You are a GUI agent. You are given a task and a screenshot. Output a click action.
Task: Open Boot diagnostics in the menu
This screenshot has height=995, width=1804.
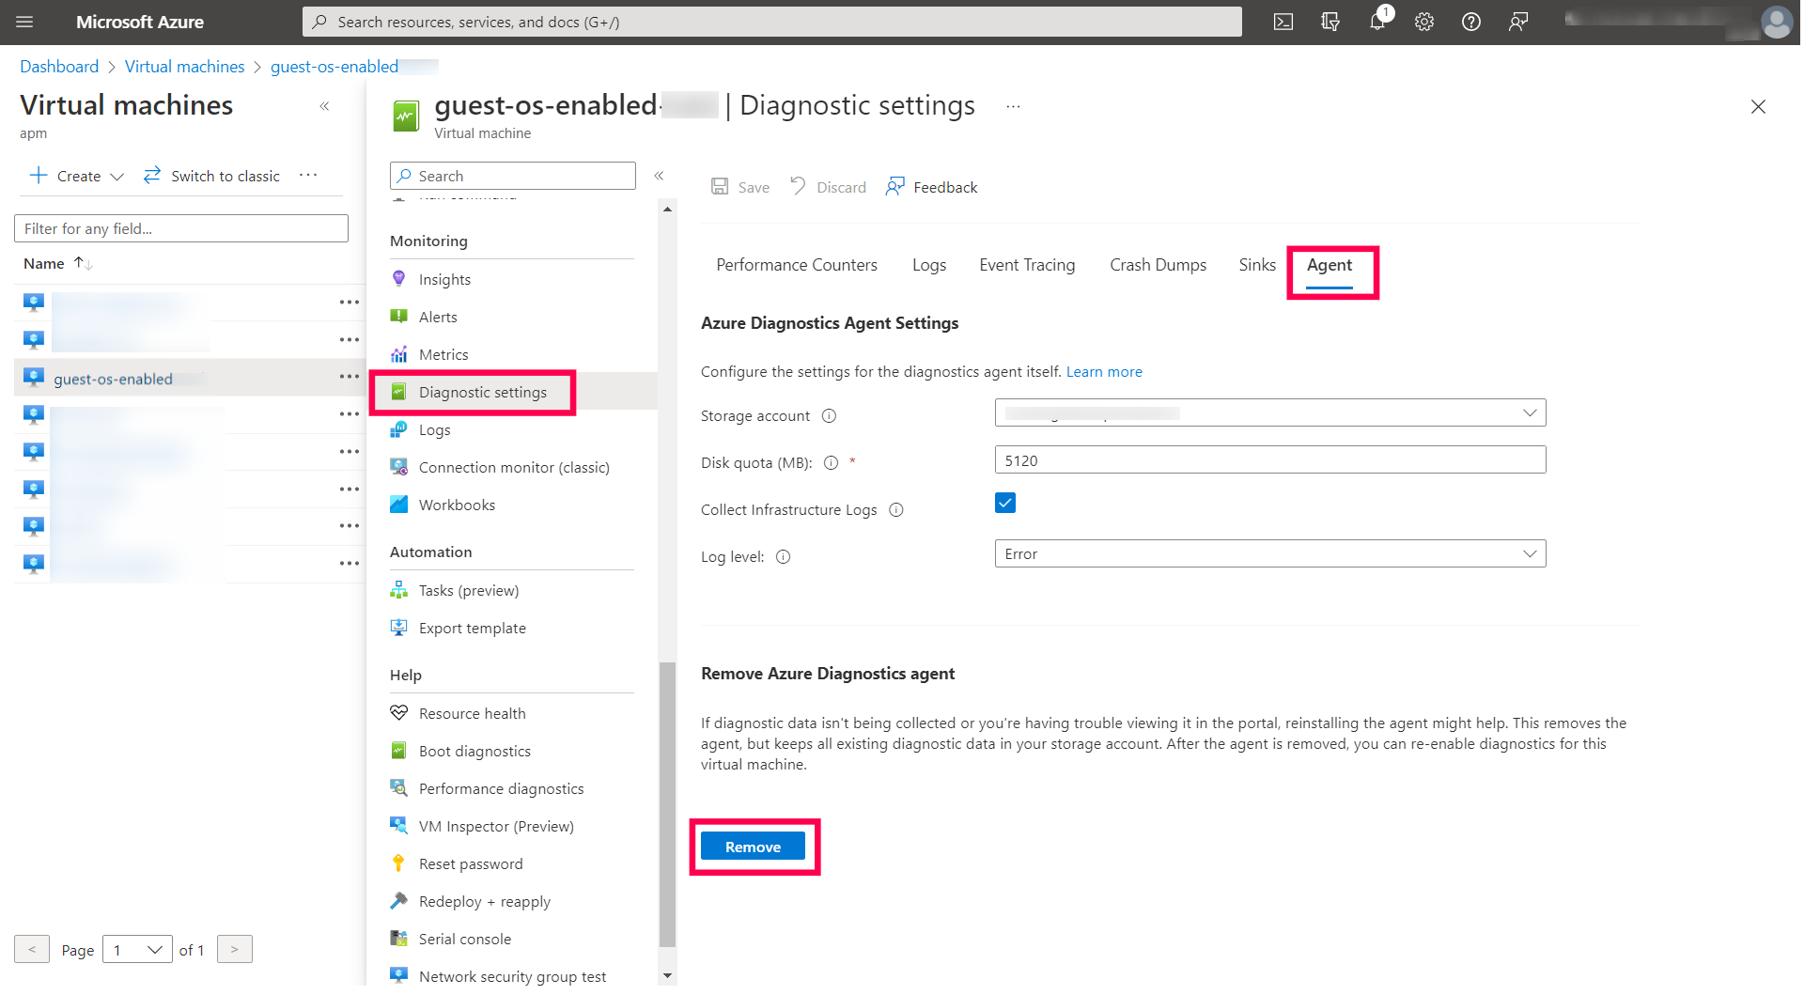(474, 751)
